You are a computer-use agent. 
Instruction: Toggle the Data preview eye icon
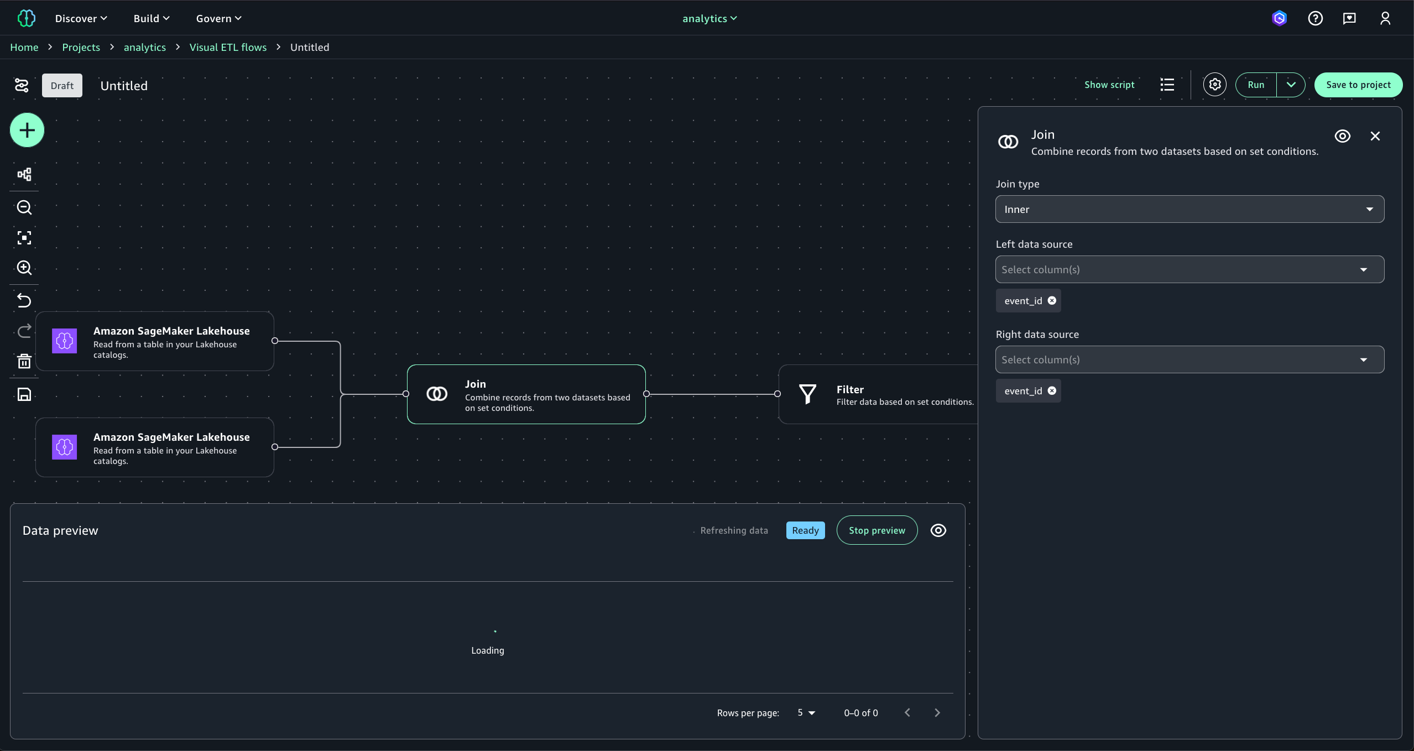click(x=938, y=530)
